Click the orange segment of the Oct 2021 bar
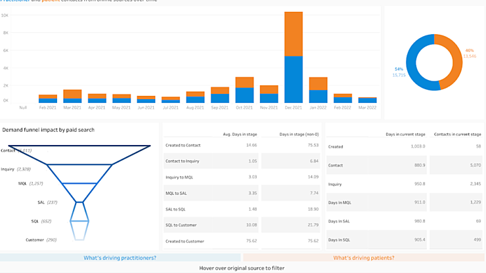The width and height of the screenshot is (486, 273). [244, 82]
